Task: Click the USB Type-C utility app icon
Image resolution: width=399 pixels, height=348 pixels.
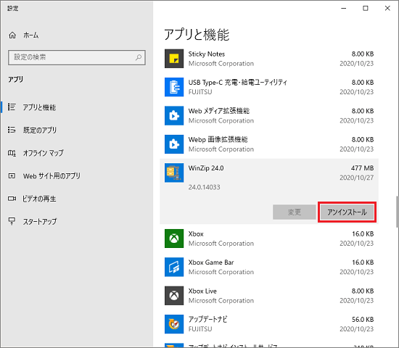Action: [174, 87]
